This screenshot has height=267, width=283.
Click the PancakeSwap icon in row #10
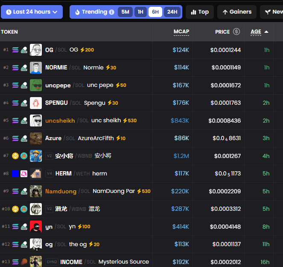(x=24, y=209)
